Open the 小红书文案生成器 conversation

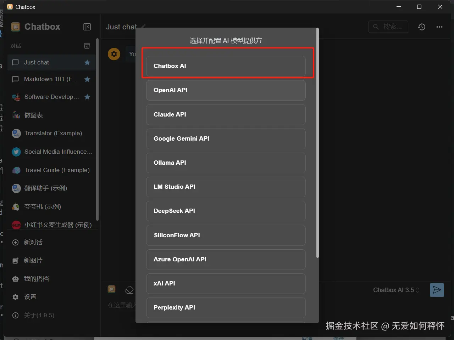[51, 225]
